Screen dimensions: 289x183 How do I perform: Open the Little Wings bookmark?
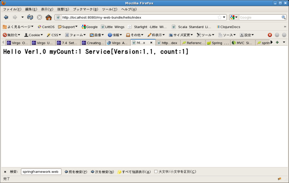[x=113, y=27]
